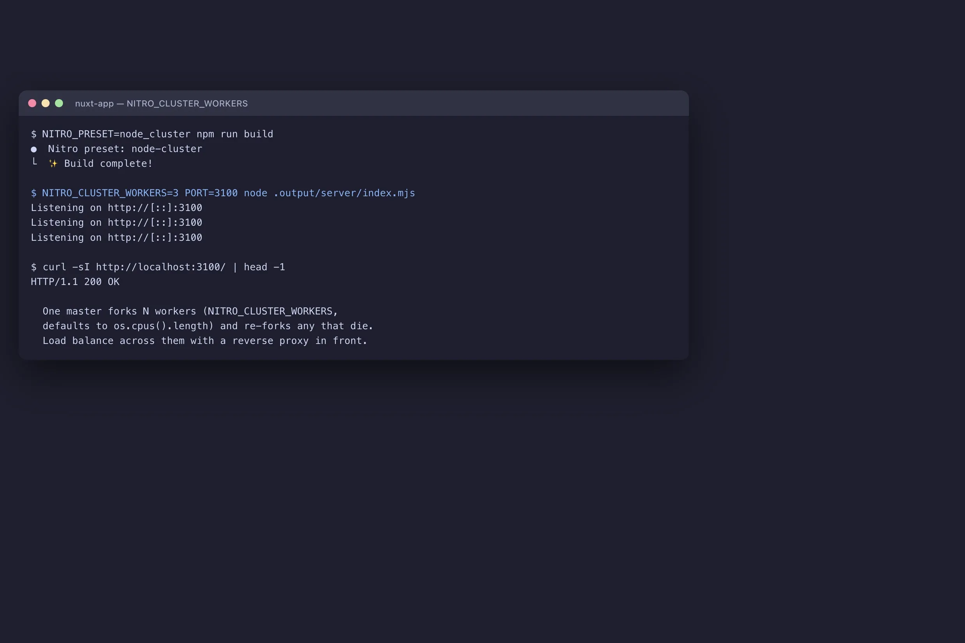Click the red close window dot
The image size is (965, 643).
32,104
